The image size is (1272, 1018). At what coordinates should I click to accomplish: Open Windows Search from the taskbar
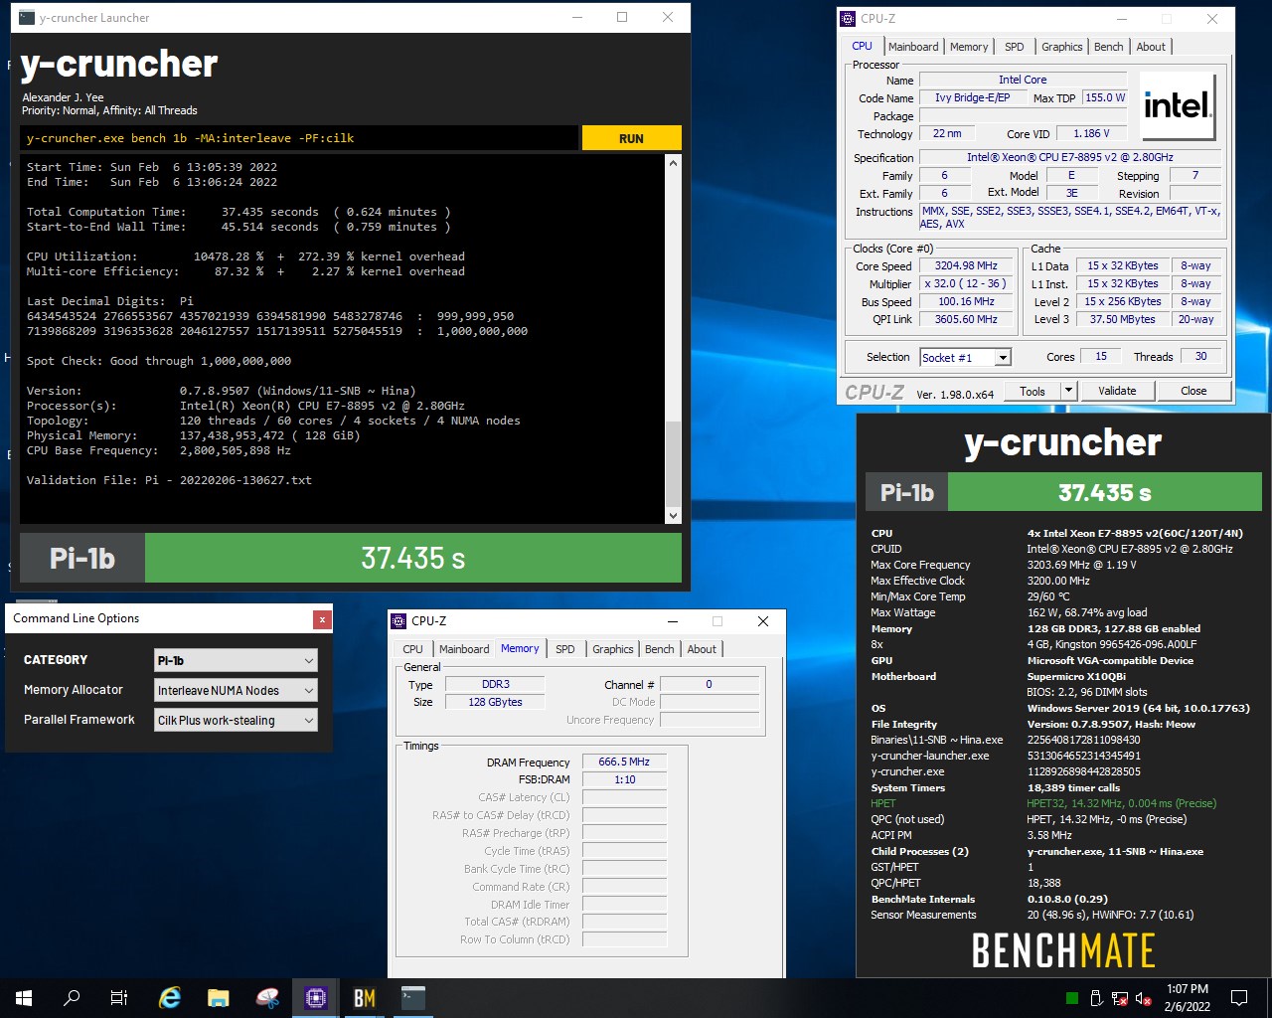[72, 998]
